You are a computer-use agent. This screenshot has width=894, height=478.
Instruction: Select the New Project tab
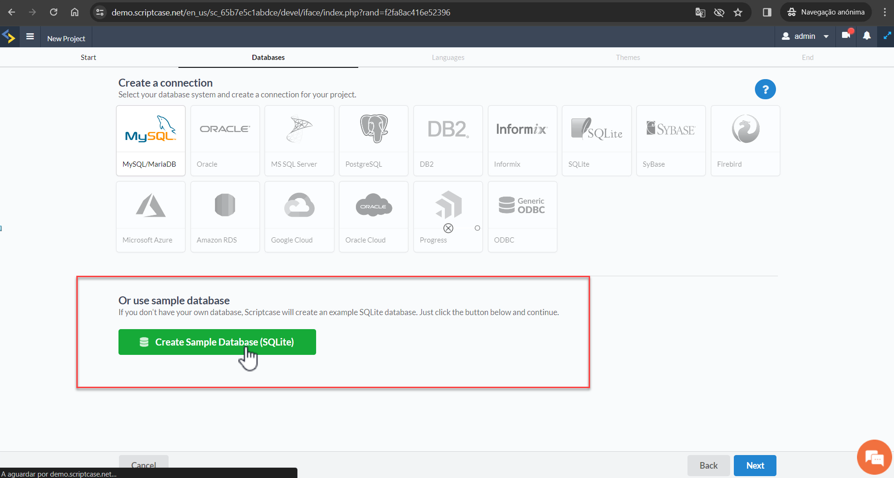tap(66, 38)
